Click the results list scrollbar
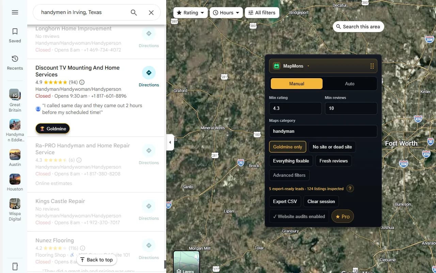This screenshot has height=273, width=436. 165,264
